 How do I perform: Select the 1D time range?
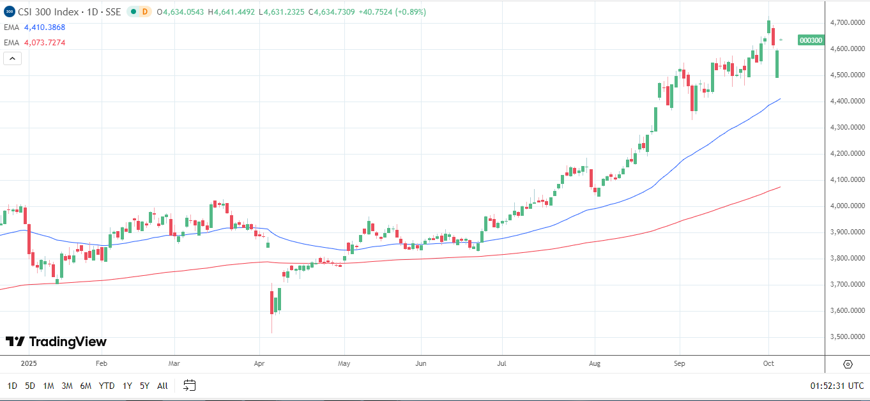[x=12, y=386]
